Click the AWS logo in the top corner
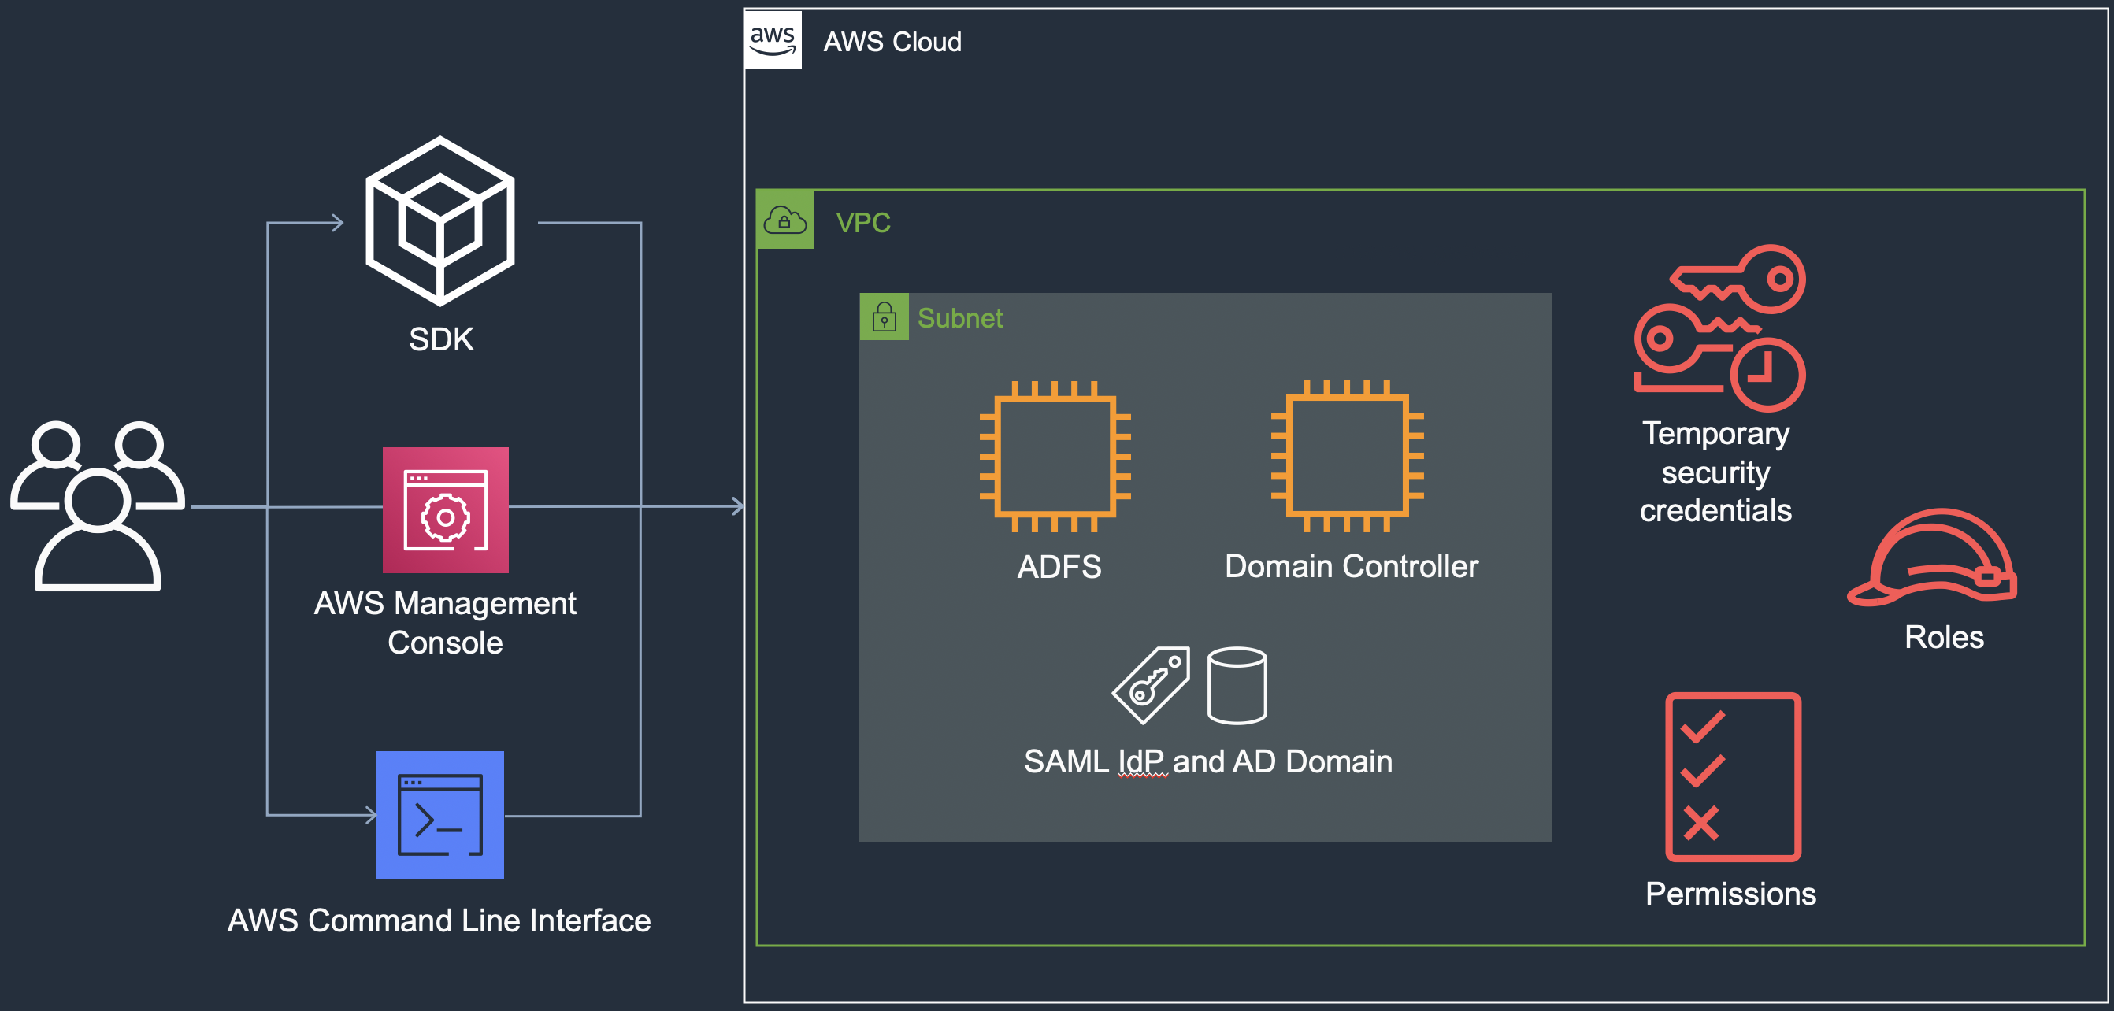Viewport: 2114px width, 1011px height. [773, 39]
